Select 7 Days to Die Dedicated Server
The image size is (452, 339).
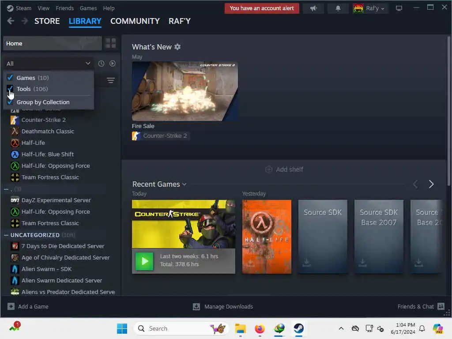(63, 246)
